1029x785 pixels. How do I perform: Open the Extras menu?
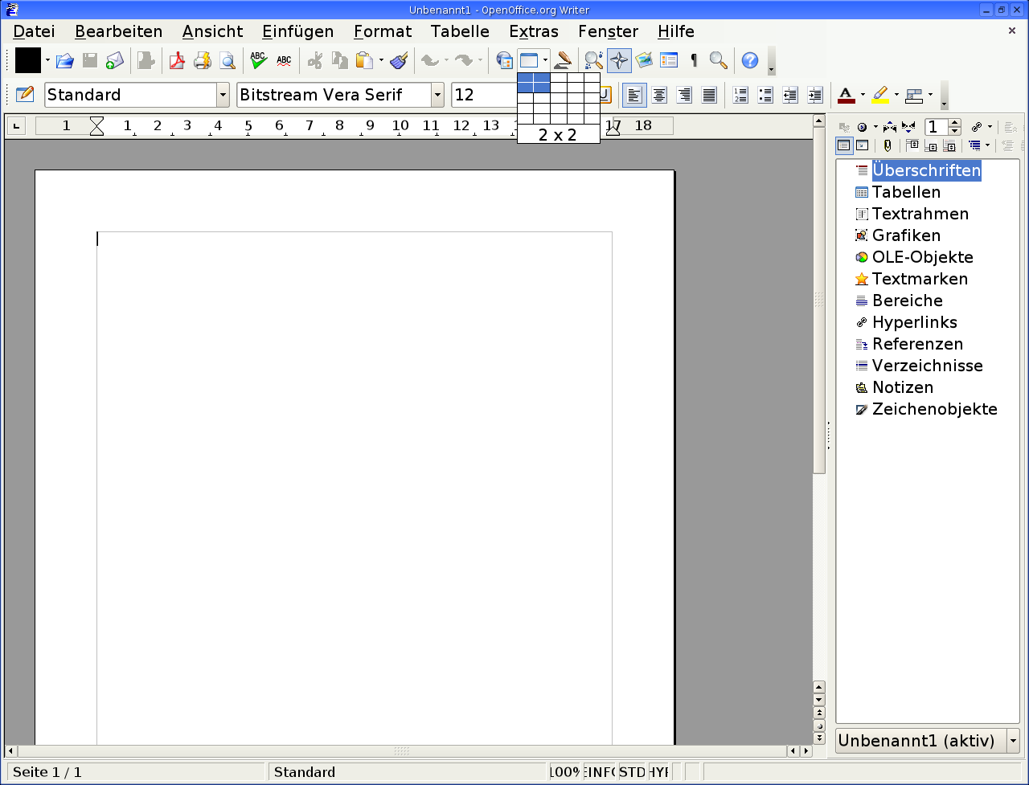534,31
